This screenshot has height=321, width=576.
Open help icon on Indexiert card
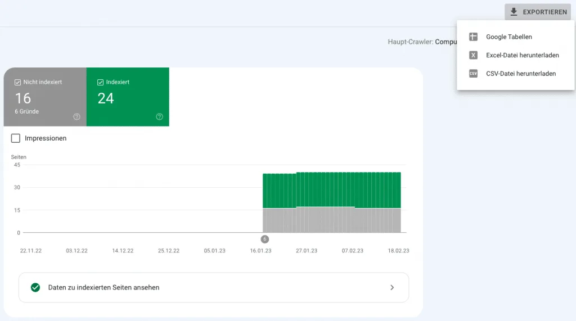tap(159, 117)
